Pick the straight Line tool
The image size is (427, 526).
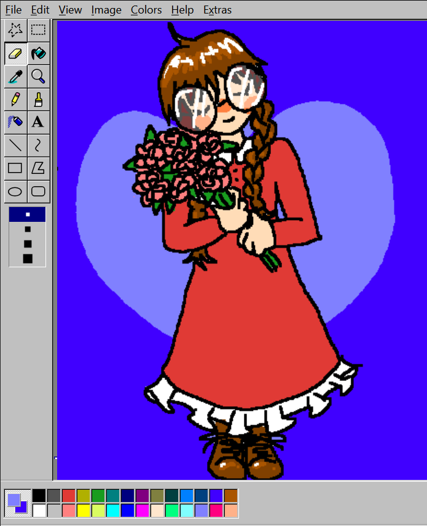tap(15, 145)
